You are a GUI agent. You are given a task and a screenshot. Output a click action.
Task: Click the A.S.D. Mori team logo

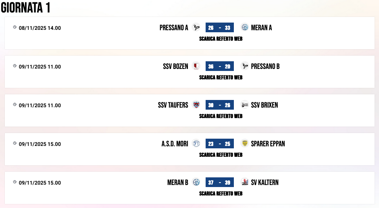pos(196,144)
